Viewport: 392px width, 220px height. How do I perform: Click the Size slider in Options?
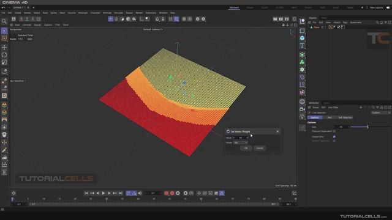pos(370,127)
